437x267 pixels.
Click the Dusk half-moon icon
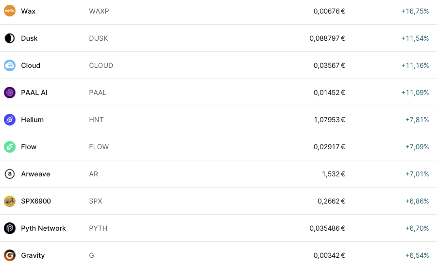click(10, 38)
